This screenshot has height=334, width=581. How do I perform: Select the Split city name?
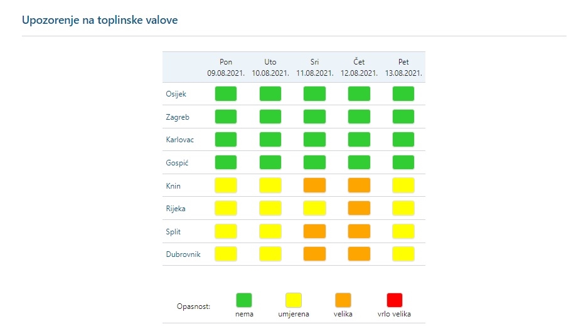click(173, 231)
